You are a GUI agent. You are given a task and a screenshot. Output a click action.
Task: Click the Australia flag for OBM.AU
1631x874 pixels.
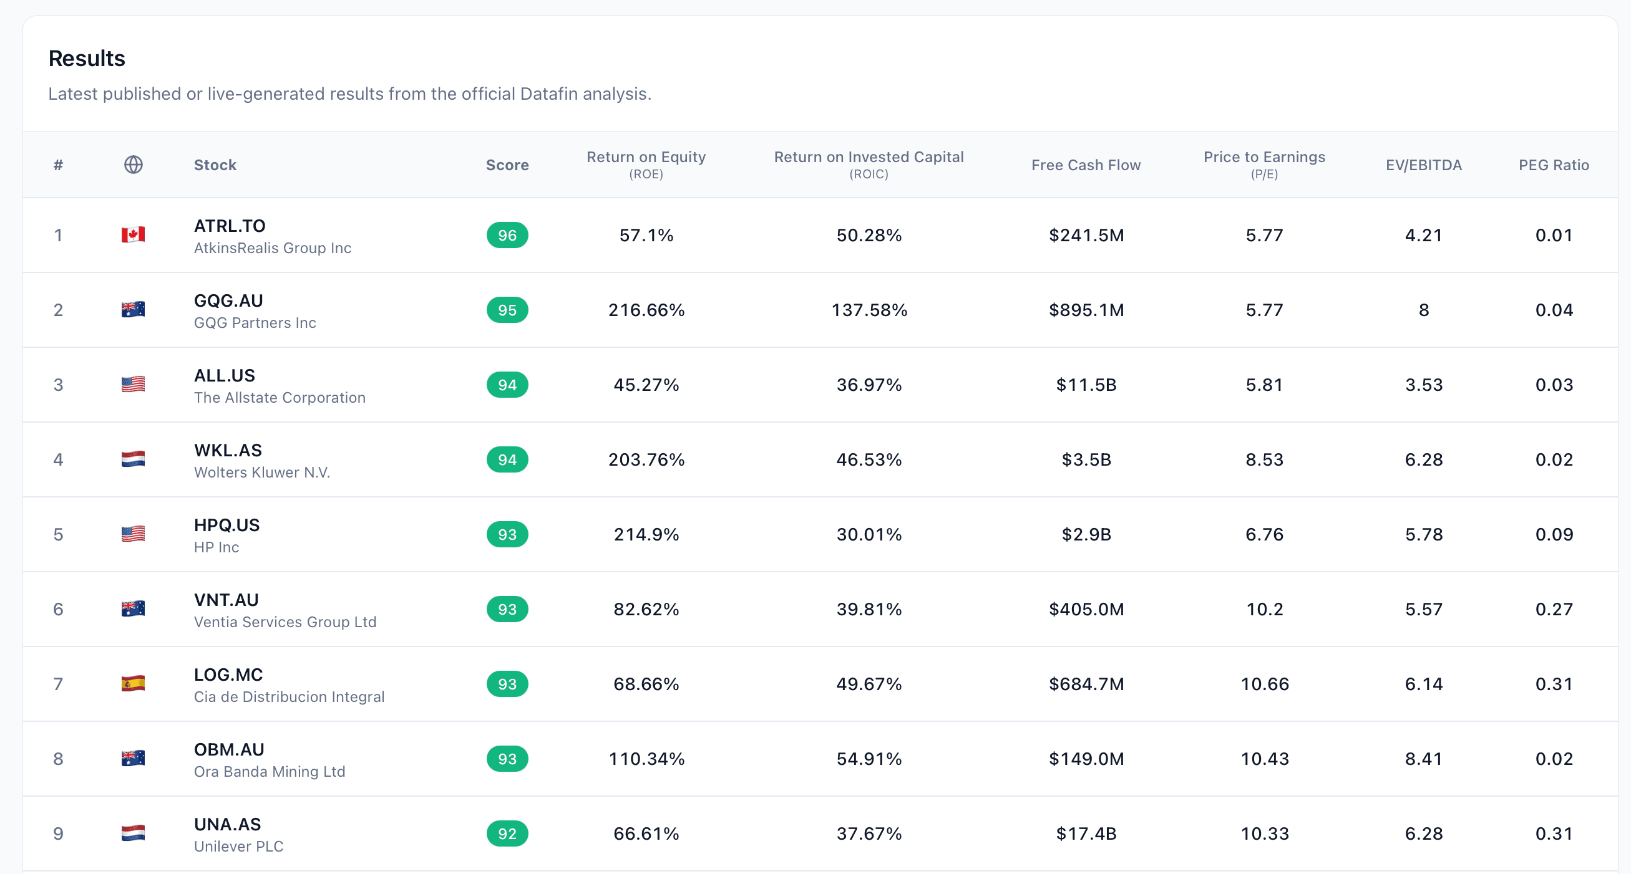[133, 758]
